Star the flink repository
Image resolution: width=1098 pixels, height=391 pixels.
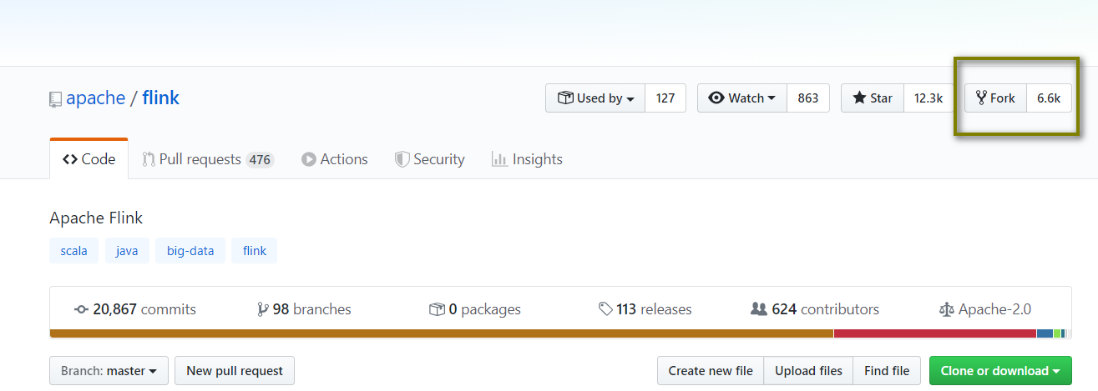click(x=873, y=98)
